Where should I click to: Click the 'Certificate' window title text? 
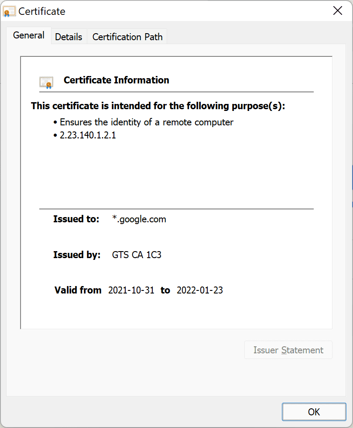click(42, 11)
